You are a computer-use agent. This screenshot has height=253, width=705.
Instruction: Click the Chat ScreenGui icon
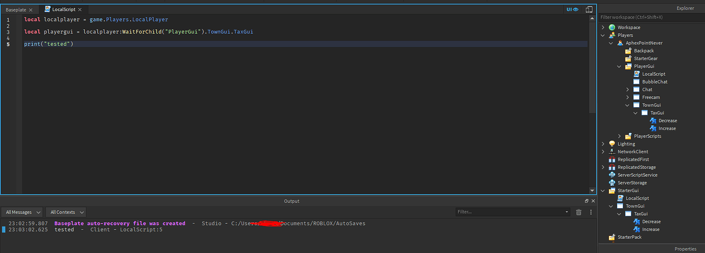[x=637, y=89]
